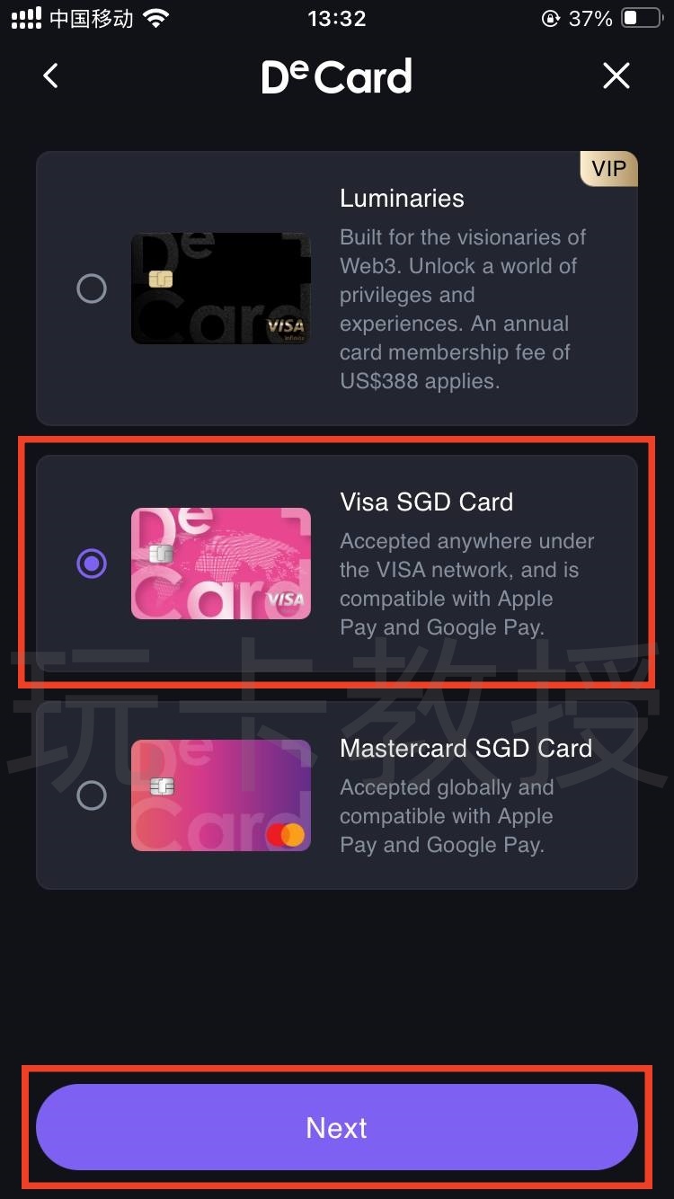Screen dimensions: 674x1199
Task: Tap the battery icon in status bar
Action: pos(642,18)
